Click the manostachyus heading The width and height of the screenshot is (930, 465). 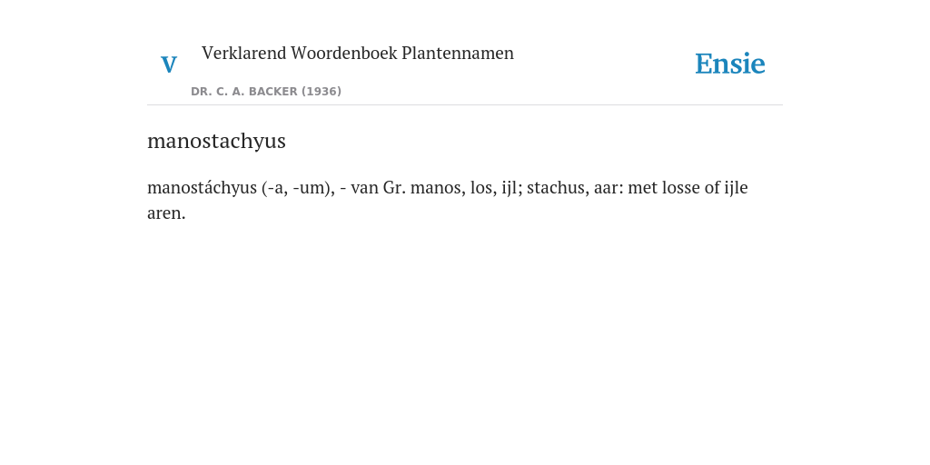[x=216, y=141]
